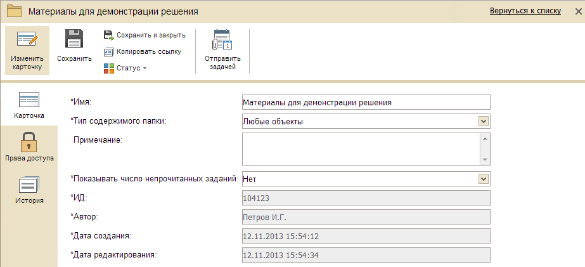Close the card with the X button
Viewport: 585px width, 267px height.
click(x=578, y=11)
